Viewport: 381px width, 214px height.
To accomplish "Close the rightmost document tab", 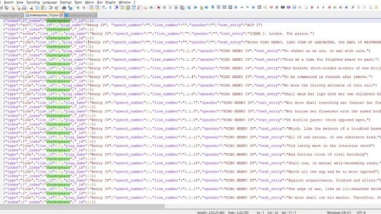I will tap(94, 15).
